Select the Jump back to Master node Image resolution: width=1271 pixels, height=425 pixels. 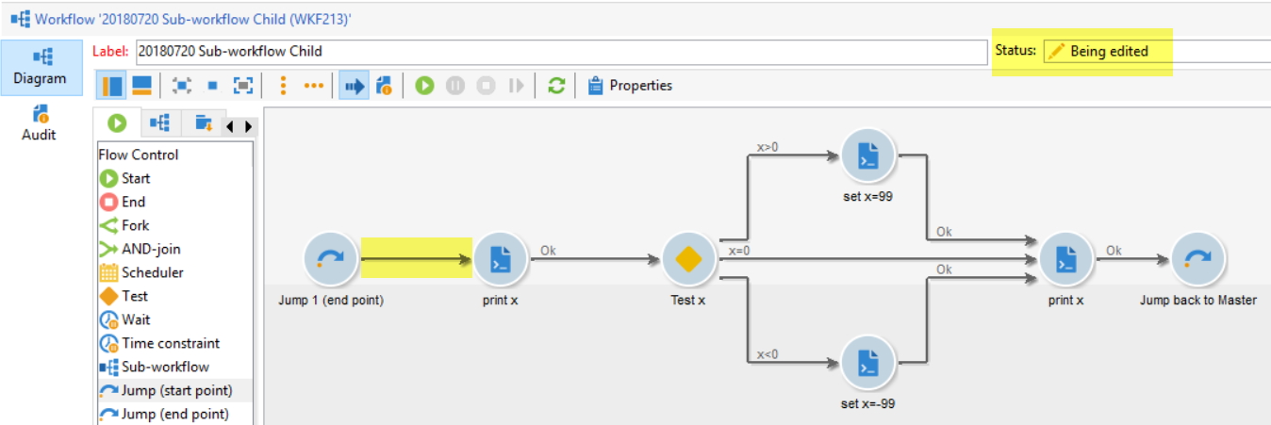[1197, 259]
